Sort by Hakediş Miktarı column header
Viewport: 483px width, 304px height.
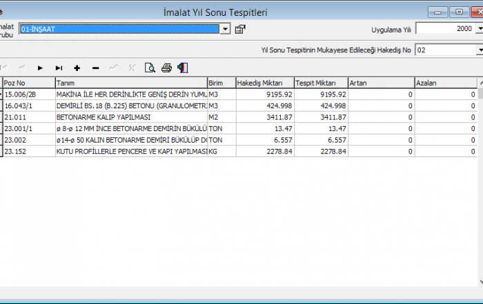click(x=264, y=83)
